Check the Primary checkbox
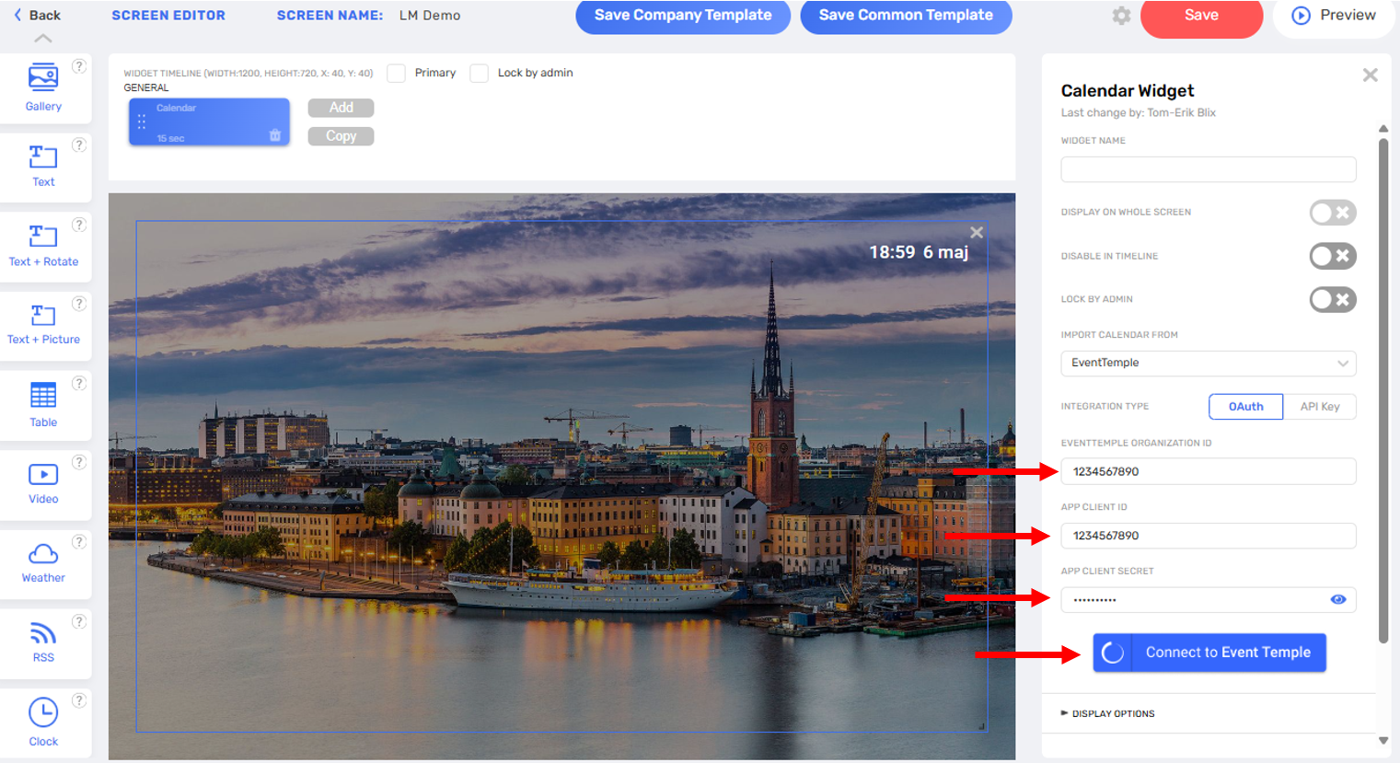Viewport: 1400px width, 763px height. (397, 73)
